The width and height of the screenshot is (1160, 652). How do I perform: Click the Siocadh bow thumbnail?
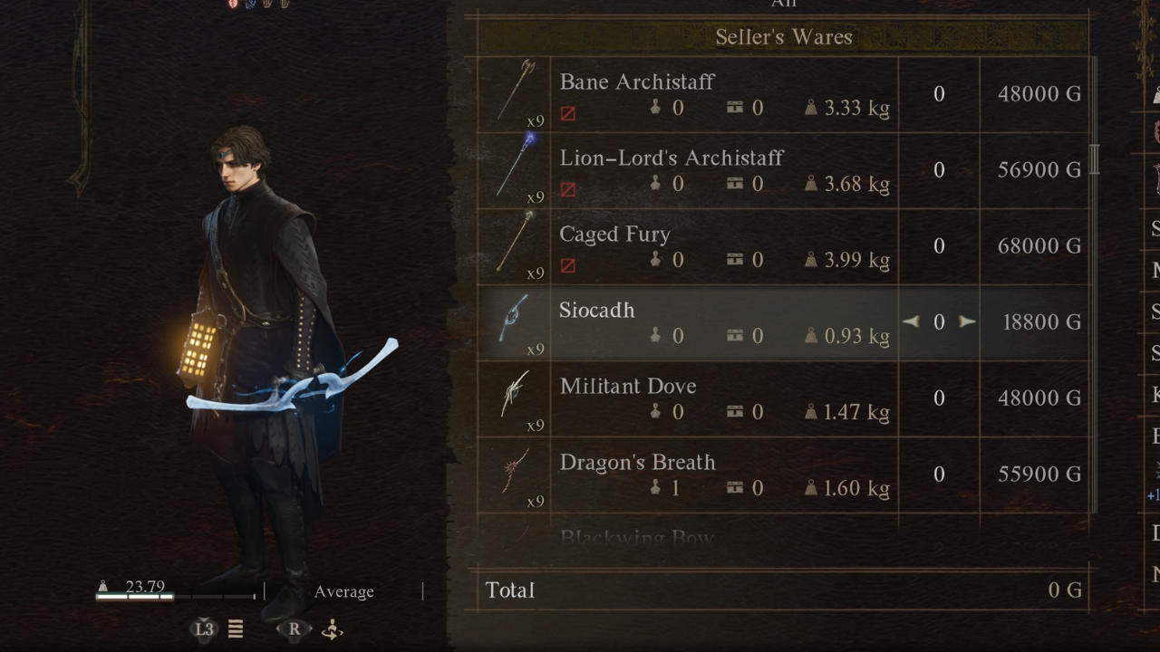pyautogui.click(x=514, y=318)
